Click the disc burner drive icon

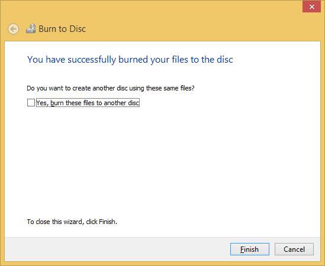[x=31, y=28]
